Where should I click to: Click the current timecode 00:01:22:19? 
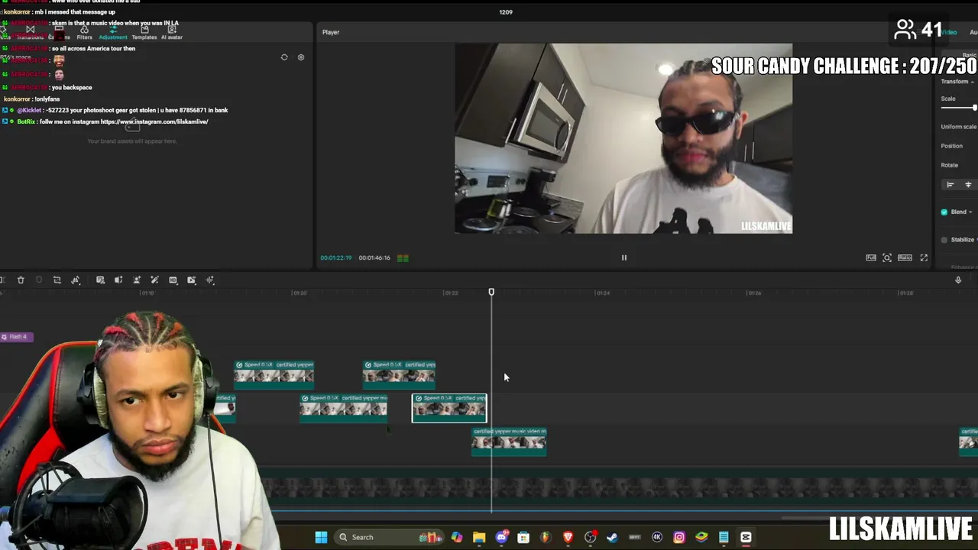pyautogui.click(x=336, y=258)
